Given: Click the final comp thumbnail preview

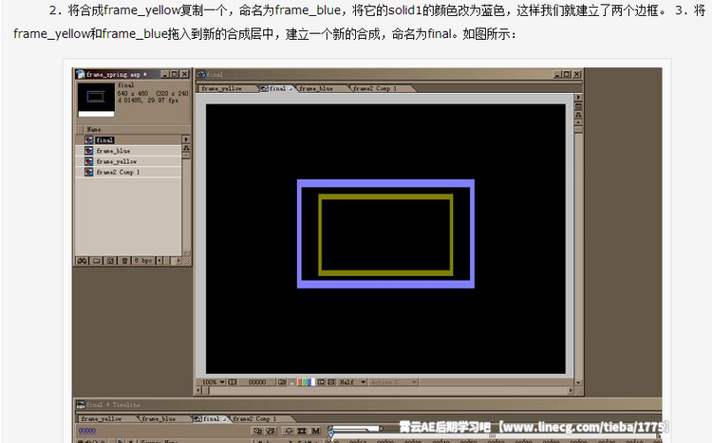Looking at the screenshot, I should [96, 98].
